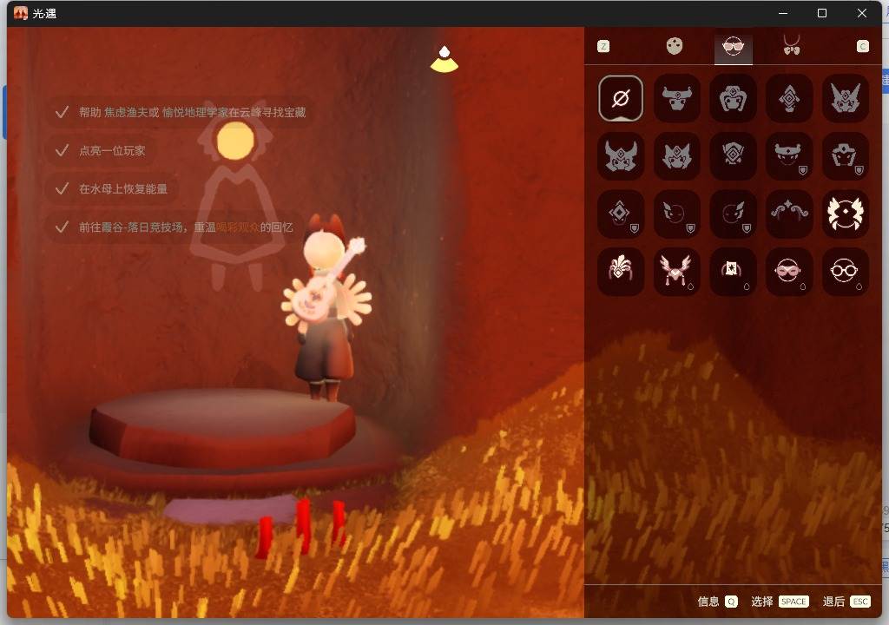The height and width of the screenshot is (625, 889).
Task: Click the 信息 Q info button
Action: [x=718, y=602]
